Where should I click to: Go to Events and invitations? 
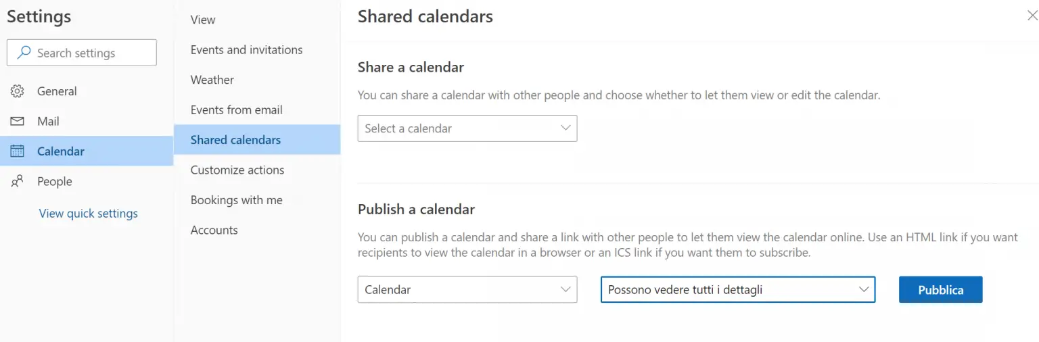246,50
